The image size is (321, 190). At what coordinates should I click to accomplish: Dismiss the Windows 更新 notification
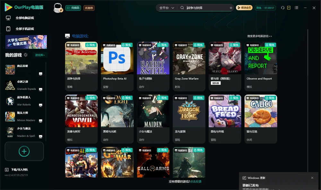click(312, 178)
